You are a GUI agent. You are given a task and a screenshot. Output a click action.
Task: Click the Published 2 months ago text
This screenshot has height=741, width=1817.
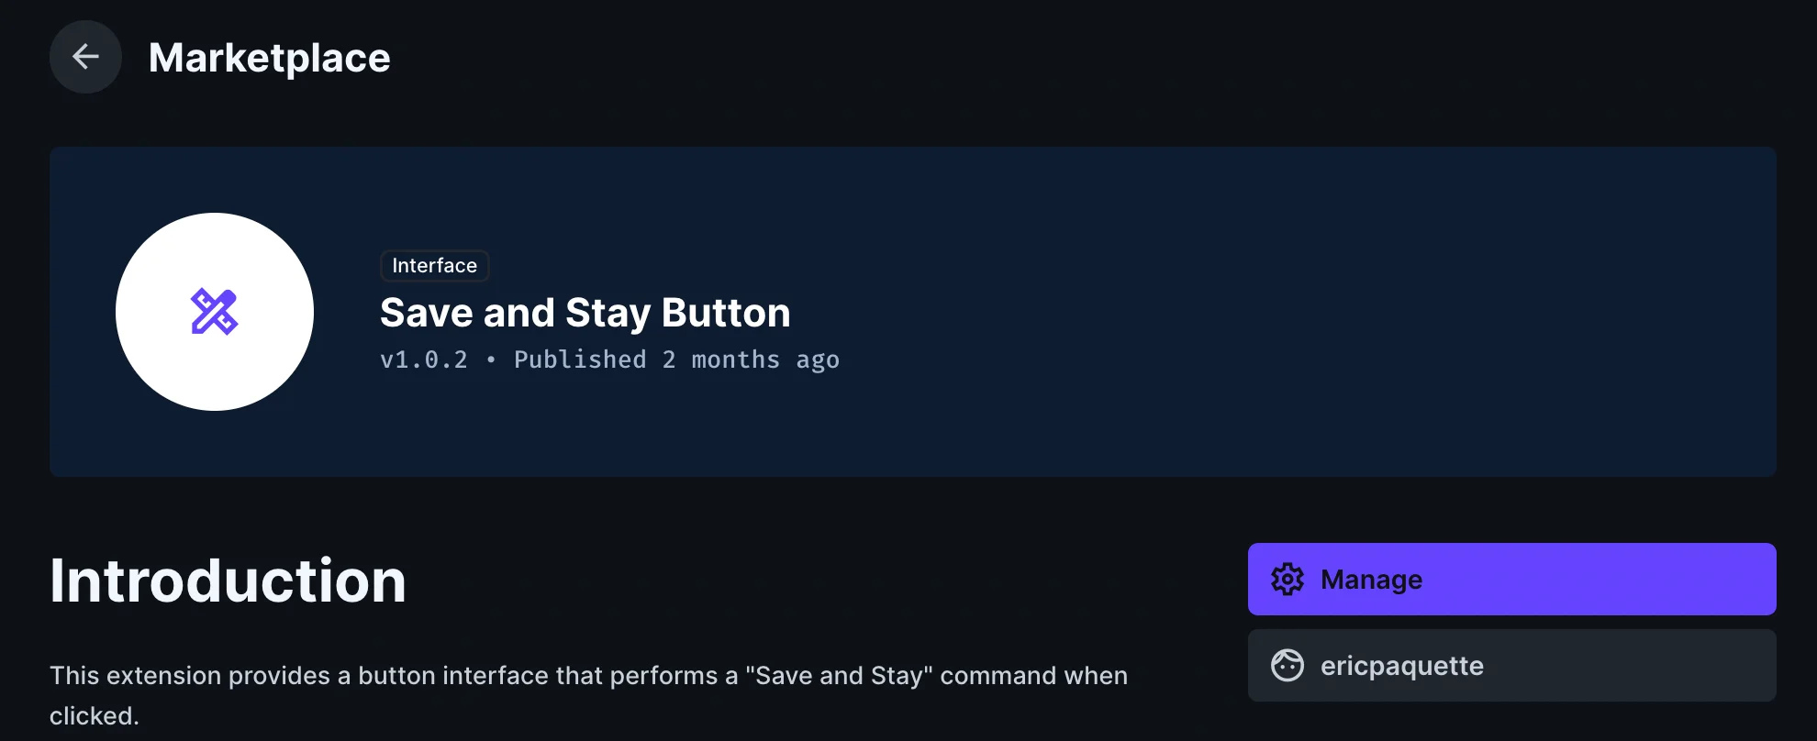(676, 359)
